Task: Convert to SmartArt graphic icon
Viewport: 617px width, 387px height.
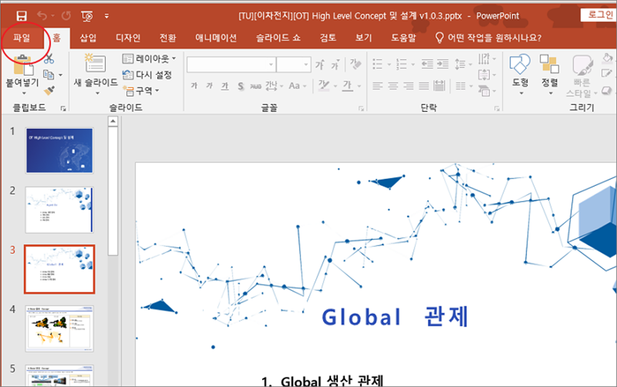Action: click(487, 91)
